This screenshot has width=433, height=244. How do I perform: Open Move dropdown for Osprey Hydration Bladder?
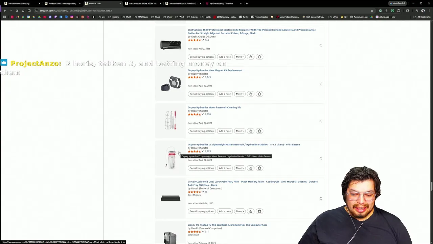pos(240,168)
